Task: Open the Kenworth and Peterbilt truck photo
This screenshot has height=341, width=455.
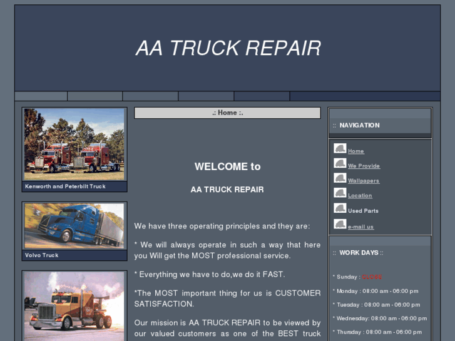Action: [x=74, y=145]
